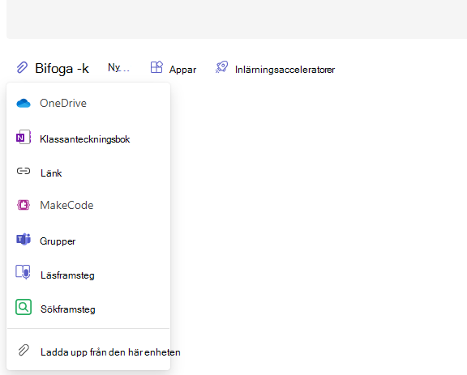The image size is (467, 375).
Task: Select Klassanteckningsbok menu entry
Action: [88, 139]
